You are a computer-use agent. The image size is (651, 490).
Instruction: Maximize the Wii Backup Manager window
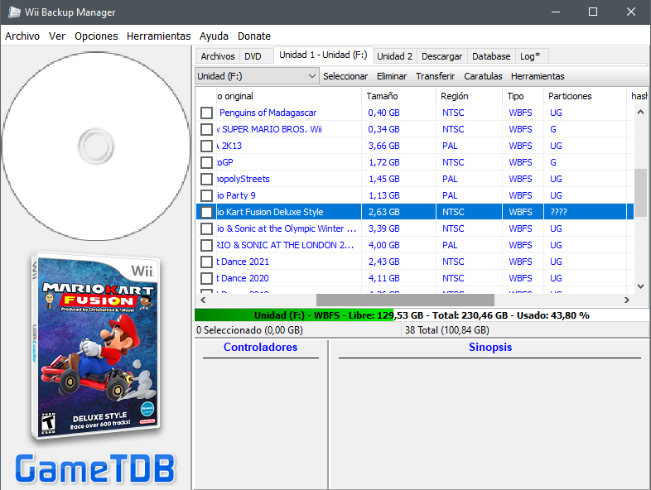coord(593,12)
